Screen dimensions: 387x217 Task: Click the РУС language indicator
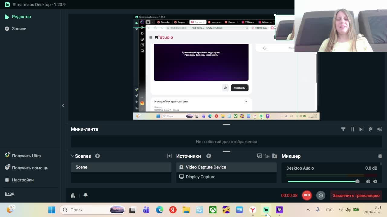(x=329, y=210)
